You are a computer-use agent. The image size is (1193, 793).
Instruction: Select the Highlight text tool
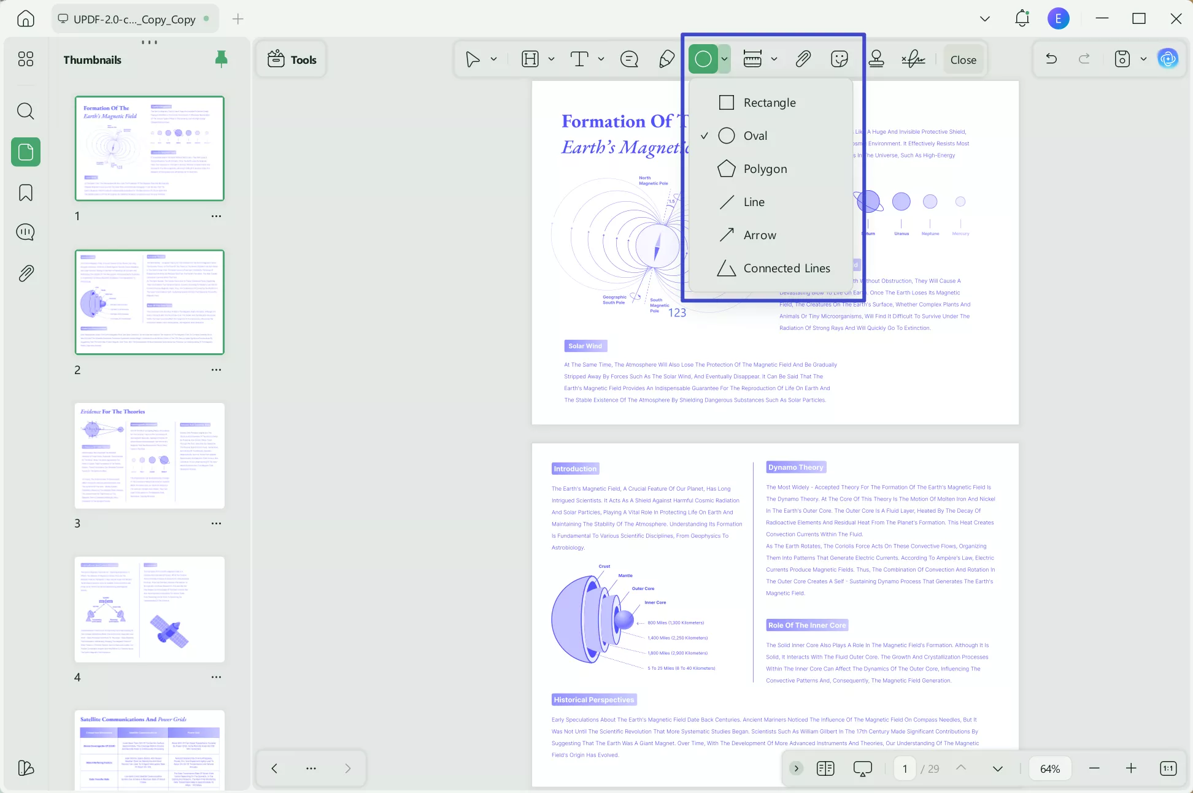529,59
